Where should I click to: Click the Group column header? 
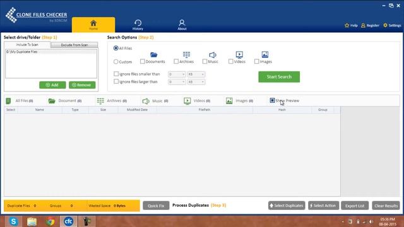(323, 110)
